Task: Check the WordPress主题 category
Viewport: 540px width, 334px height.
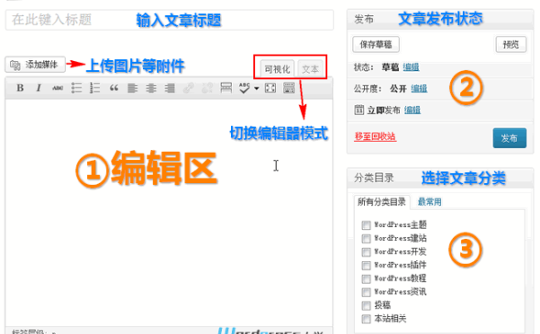Action: 366,225
